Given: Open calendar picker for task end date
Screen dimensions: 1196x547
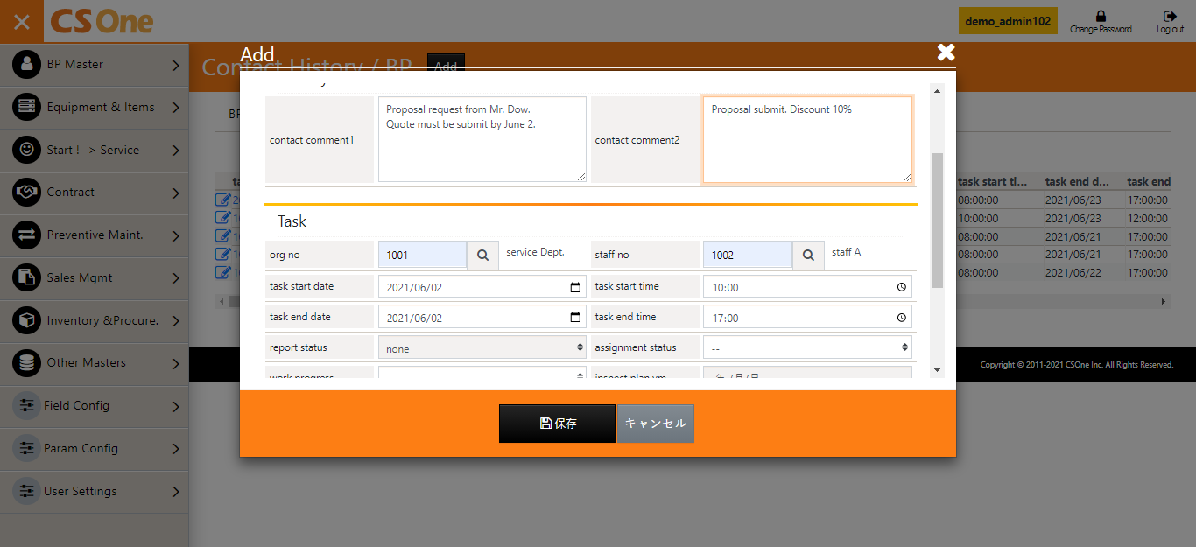Looking at the screenshot, I should [x=575, y=318].
